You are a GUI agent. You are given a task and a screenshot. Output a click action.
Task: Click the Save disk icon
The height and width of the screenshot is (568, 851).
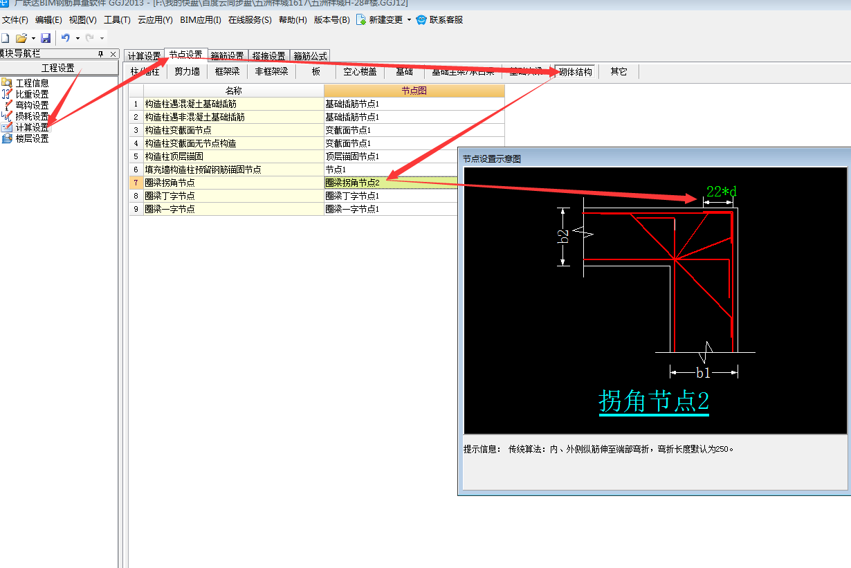[x=46, y=38]
